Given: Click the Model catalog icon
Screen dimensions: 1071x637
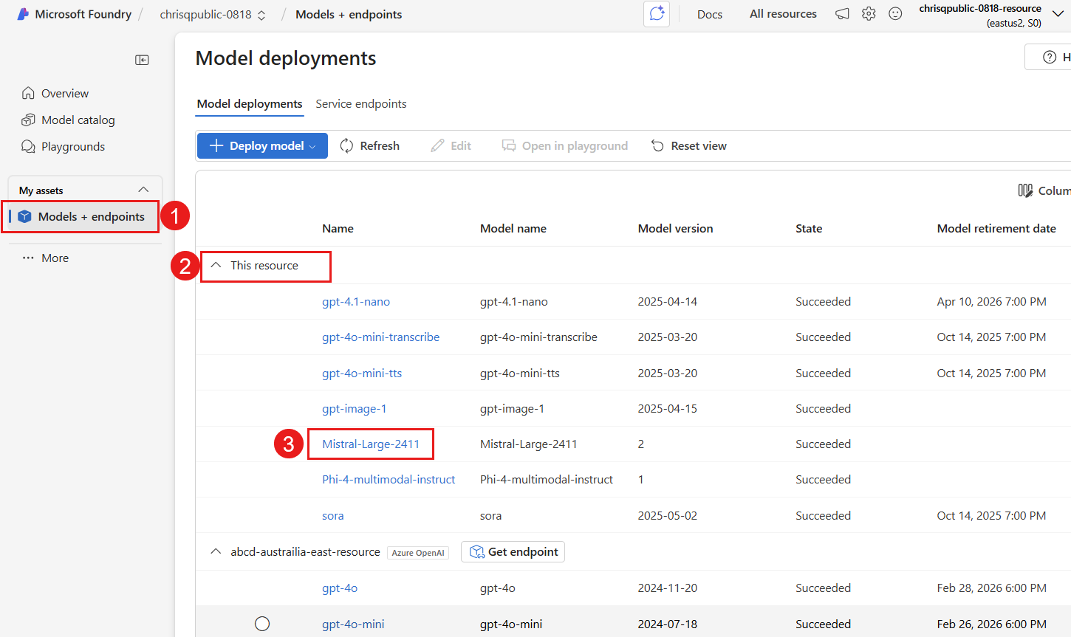Looking at the screenshot, I should [x=28, y=120].
